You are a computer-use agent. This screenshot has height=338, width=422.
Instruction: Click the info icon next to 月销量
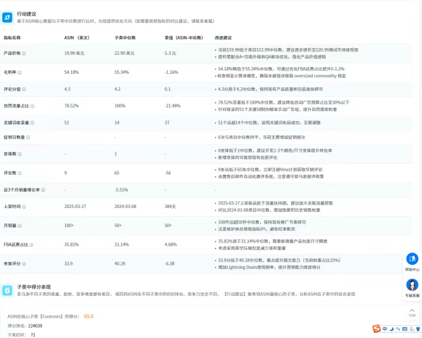click(20, 225)
